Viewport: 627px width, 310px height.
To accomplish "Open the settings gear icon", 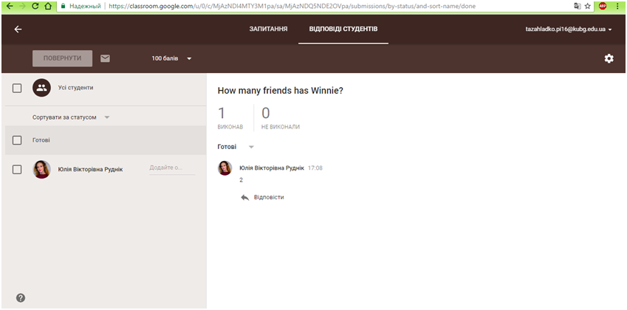I will tap(609, 58).
